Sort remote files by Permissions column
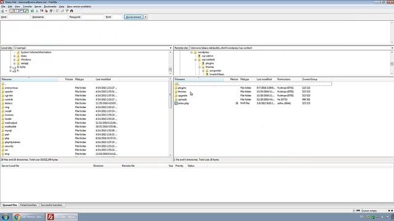This screenshot has height=221, width=394. (x=284, y=79)
